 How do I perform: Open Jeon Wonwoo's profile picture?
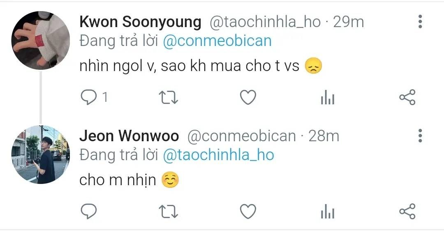click(x=40, y=154)
